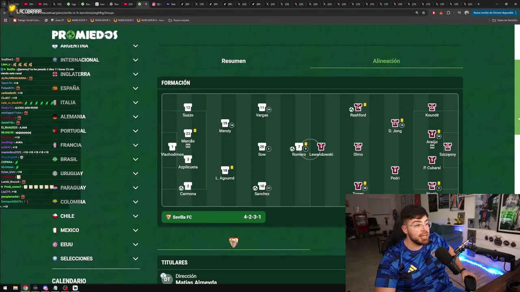Click the Chrome icon in the taskbar
The height and width of the screenshot is (292, 520).
click(25, 288)
